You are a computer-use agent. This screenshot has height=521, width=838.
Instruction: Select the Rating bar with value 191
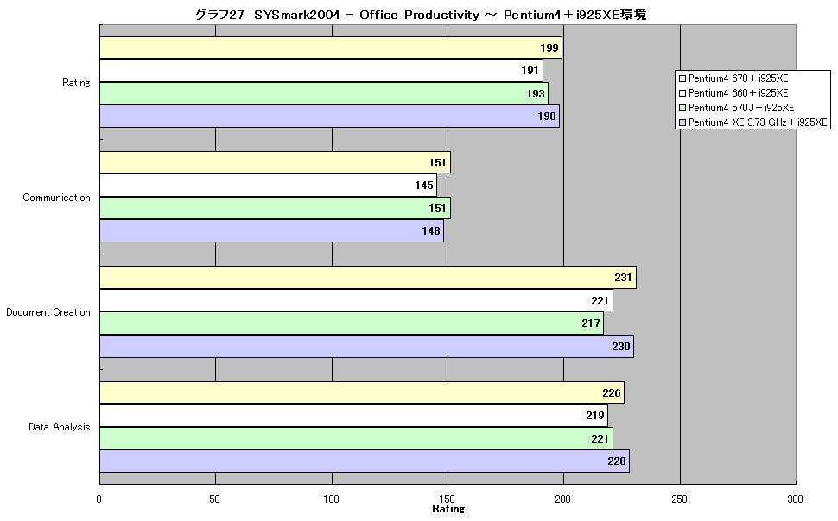tap(321, 71)
